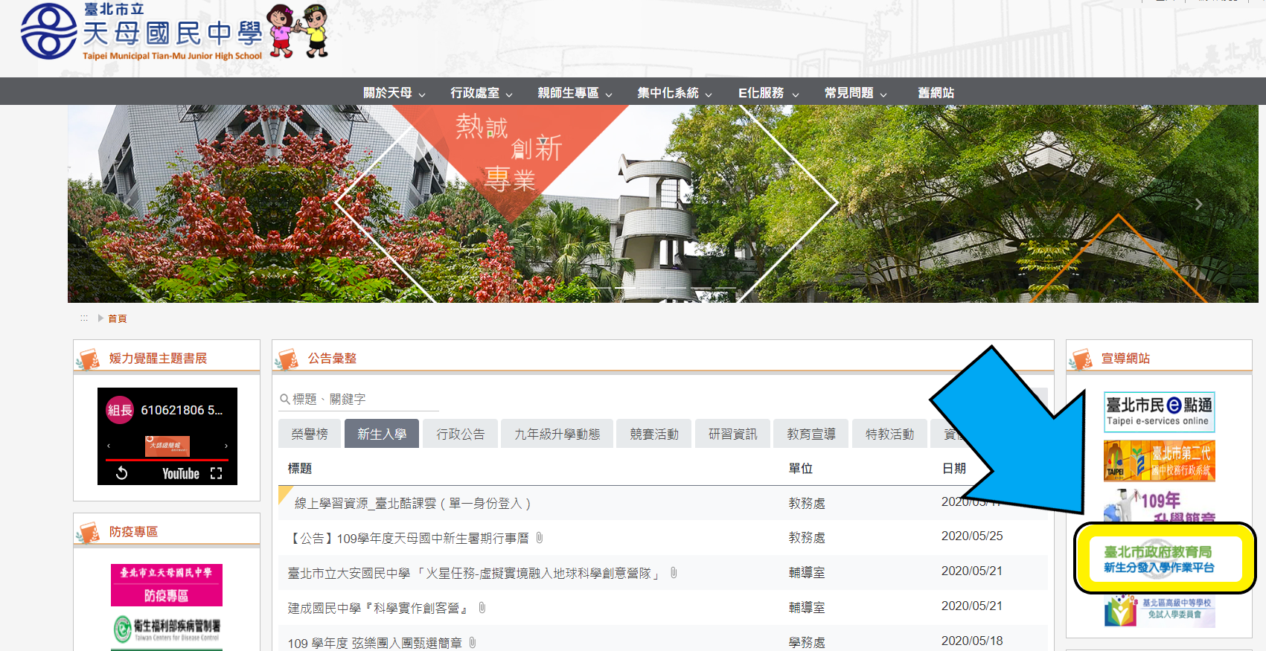Click next arrow in the YouTube playlist
This screenshot has width=1266, height=651.
point(226,446)
